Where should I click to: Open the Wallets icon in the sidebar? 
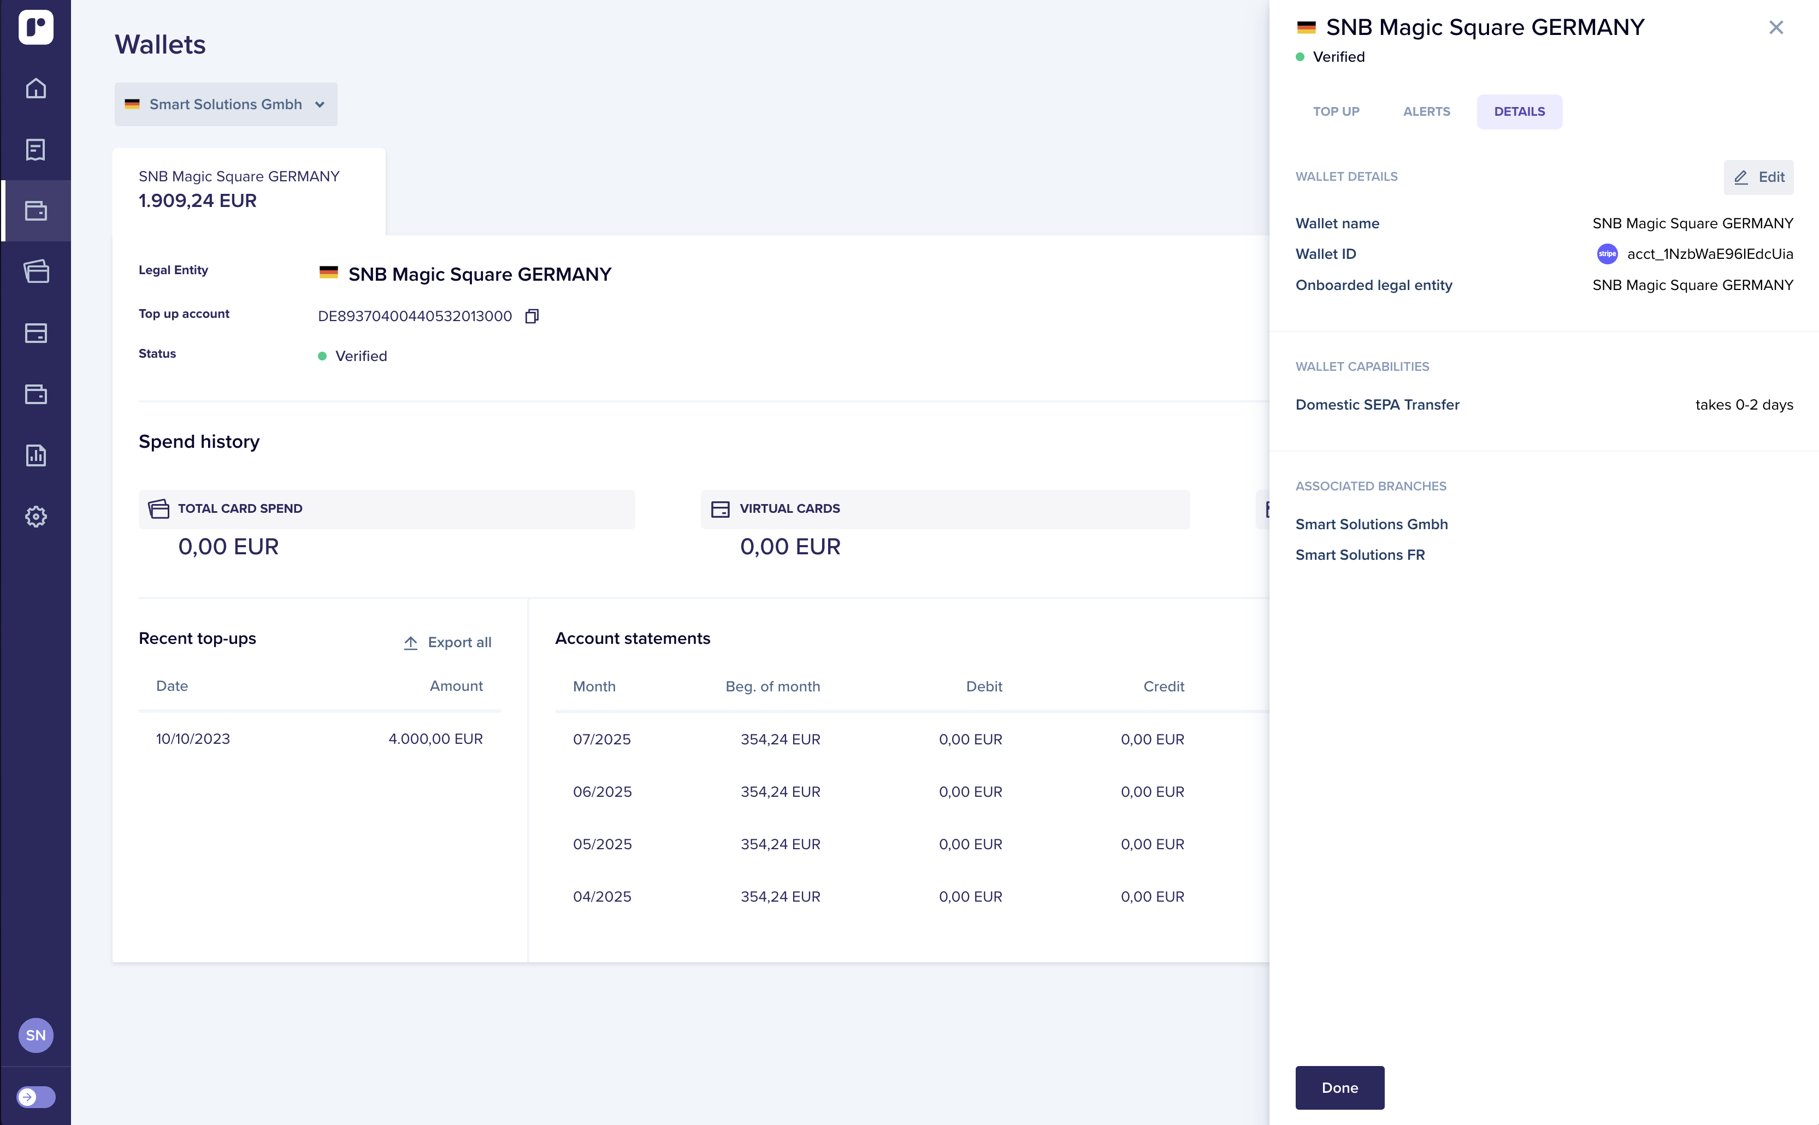[36, 211]
